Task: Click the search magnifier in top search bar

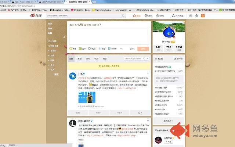Action: [x=123, y=15]
